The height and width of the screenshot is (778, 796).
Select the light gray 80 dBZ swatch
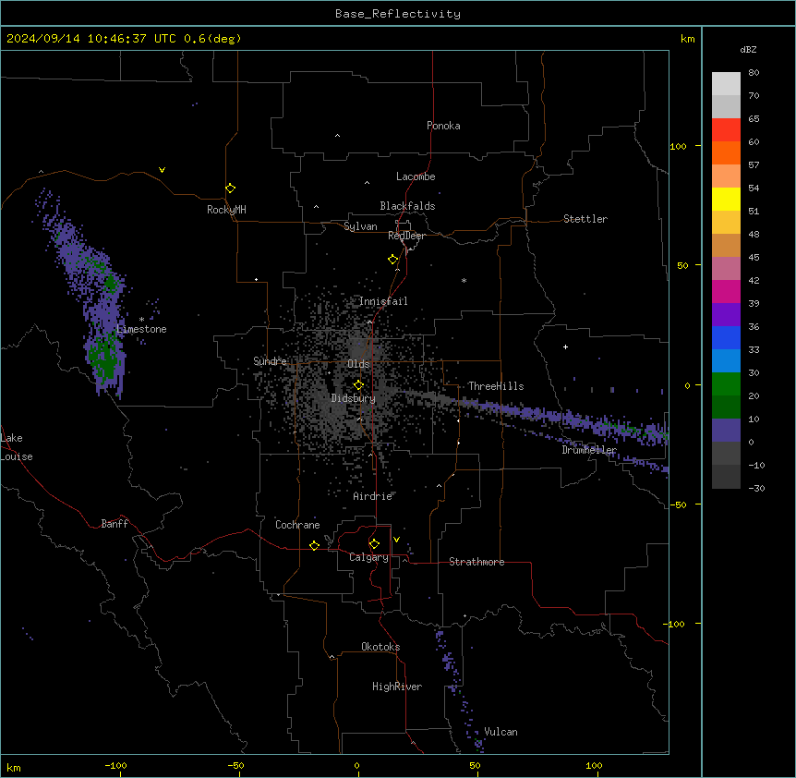click(x=726, y=83)
